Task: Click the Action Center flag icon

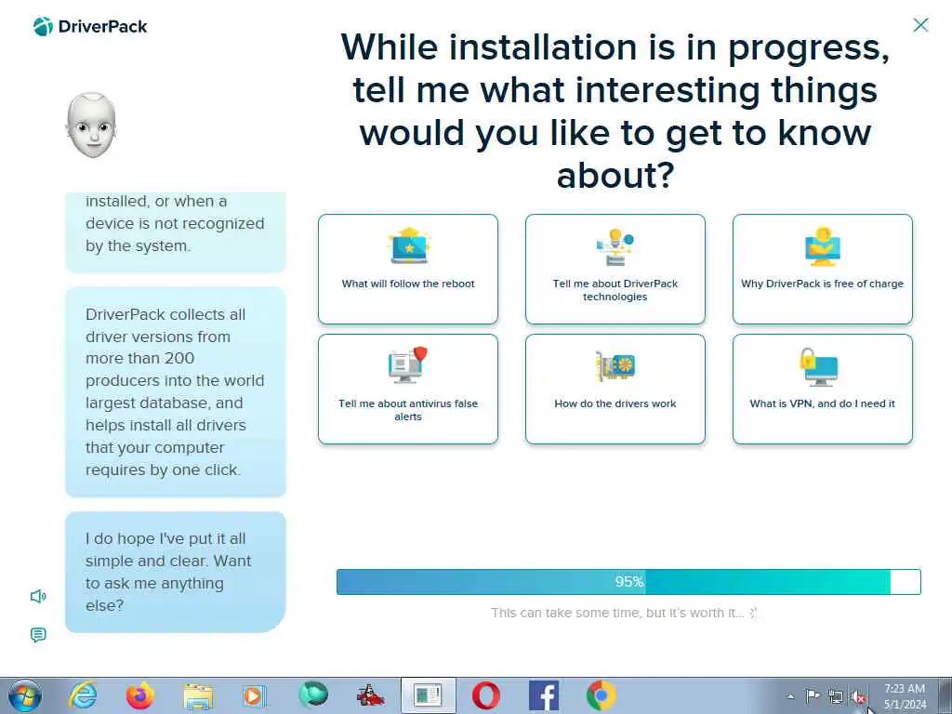Action: [x=812, y=695]
